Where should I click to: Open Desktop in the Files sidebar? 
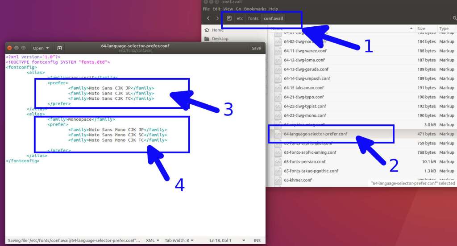coord(220,39)
